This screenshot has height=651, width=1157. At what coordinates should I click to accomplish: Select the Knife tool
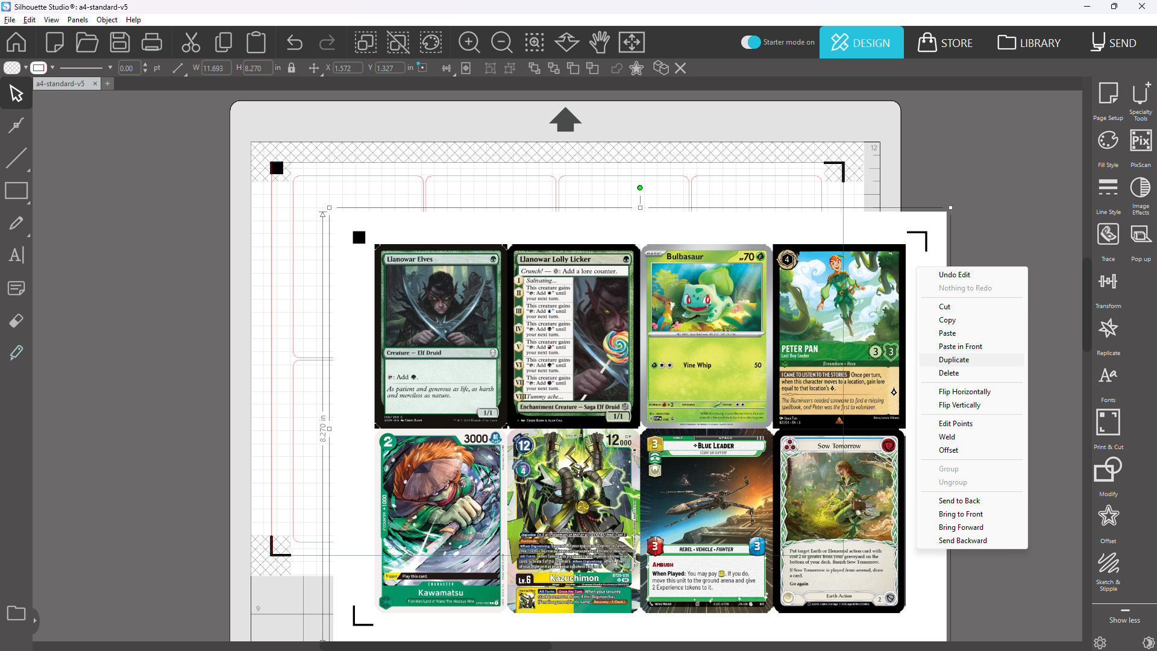[16, 353]
